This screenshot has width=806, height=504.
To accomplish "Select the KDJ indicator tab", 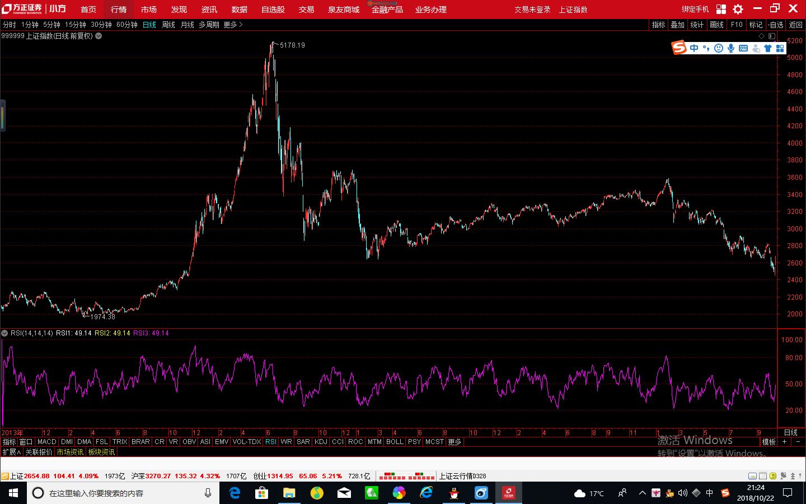I will point(321,442).
